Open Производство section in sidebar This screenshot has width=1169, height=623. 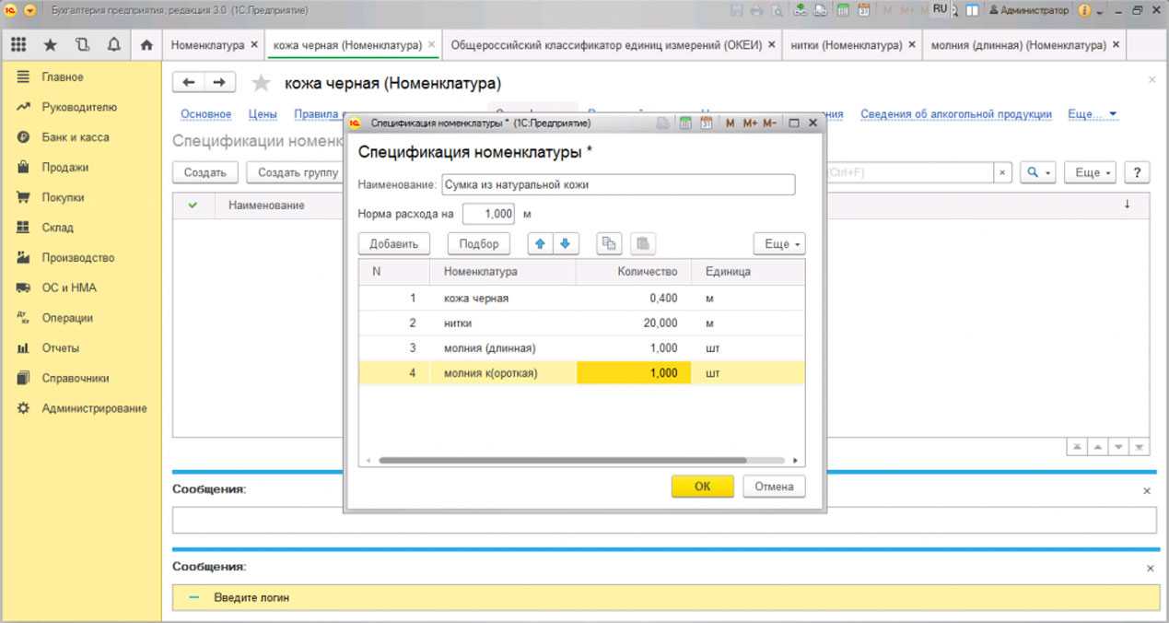tap(77, 257)
